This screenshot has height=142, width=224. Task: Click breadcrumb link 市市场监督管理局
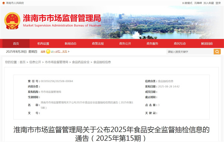[x=56, y=62]
